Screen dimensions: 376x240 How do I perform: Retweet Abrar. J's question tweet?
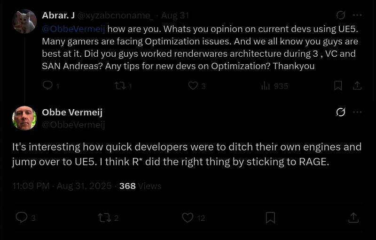pyautogui.click(x=120, y=86)
